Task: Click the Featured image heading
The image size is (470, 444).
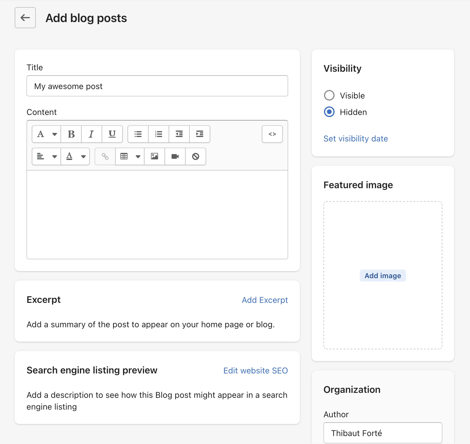Action: [x=358, y=185]
